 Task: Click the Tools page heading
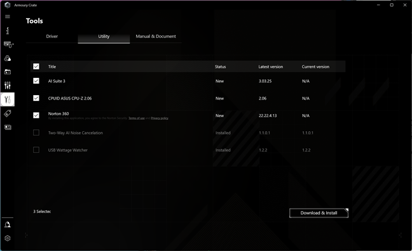click(x=34, y=21)
